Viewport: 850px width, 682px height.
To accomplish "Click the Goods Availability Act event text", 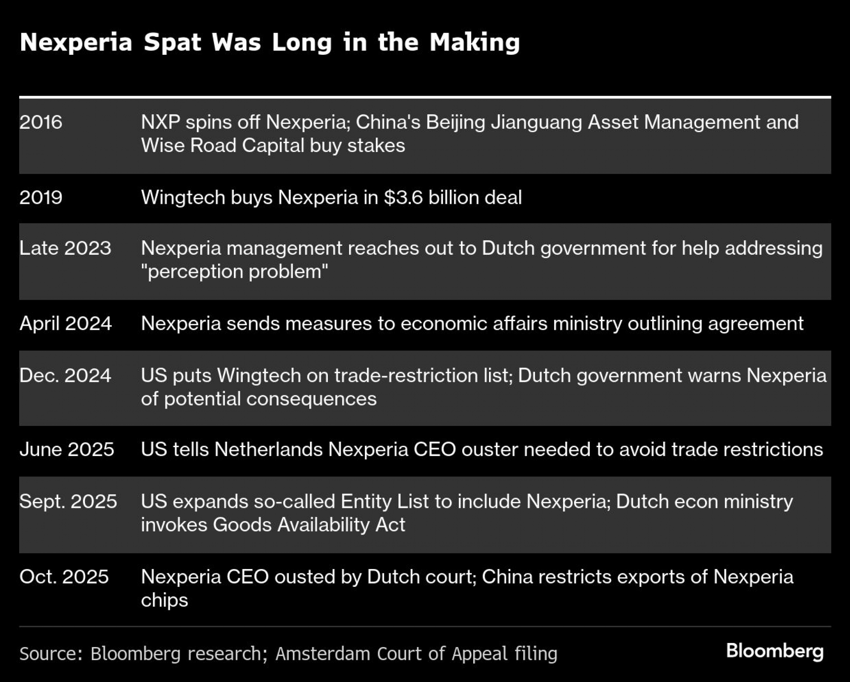I will pos(467,513).
